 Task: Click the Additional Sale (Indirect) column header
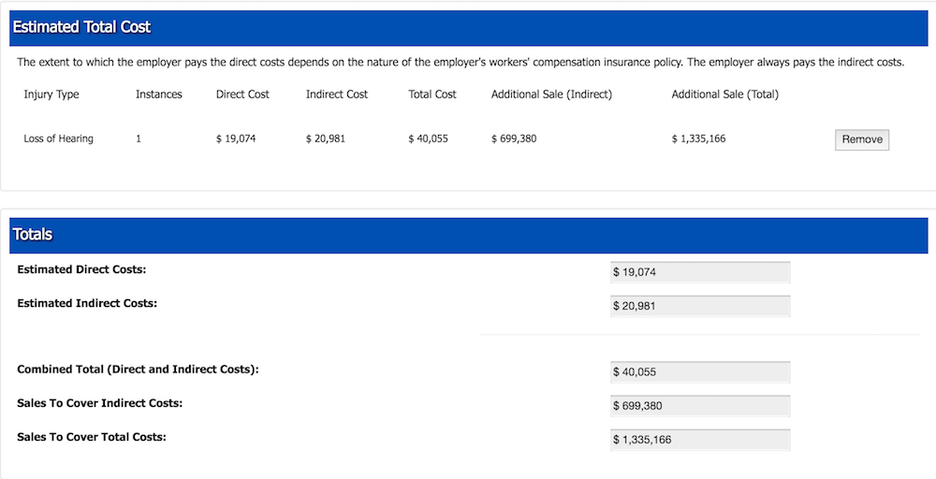click(x=551, y=94)
